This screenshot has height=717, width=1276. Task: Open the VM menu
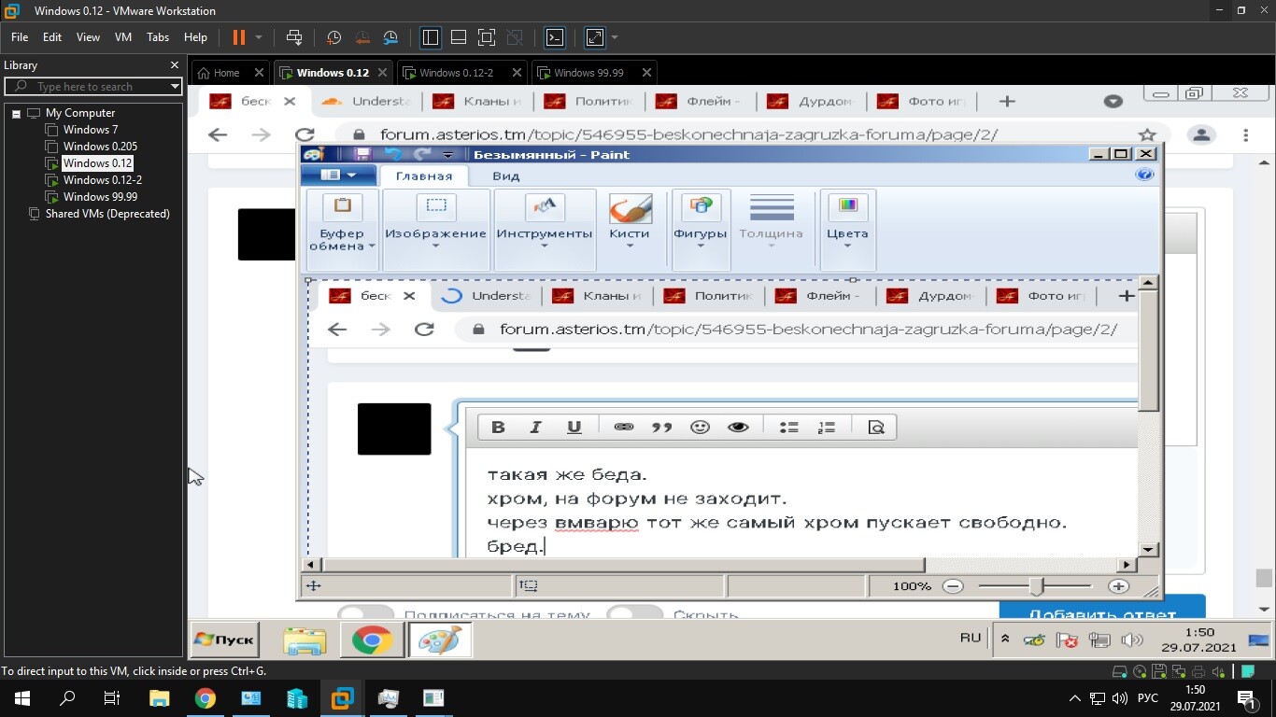point(122,37)
